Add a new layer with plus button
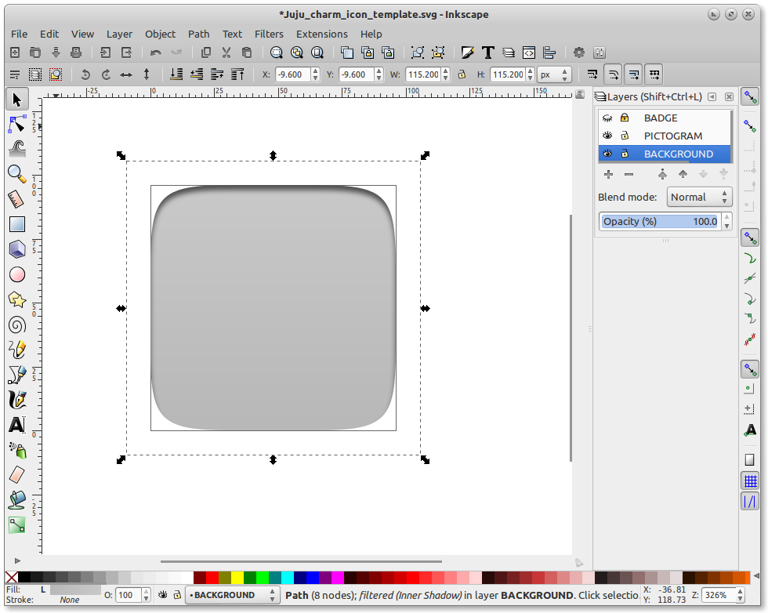The image size is (768, 613). [x=608, y=174]
